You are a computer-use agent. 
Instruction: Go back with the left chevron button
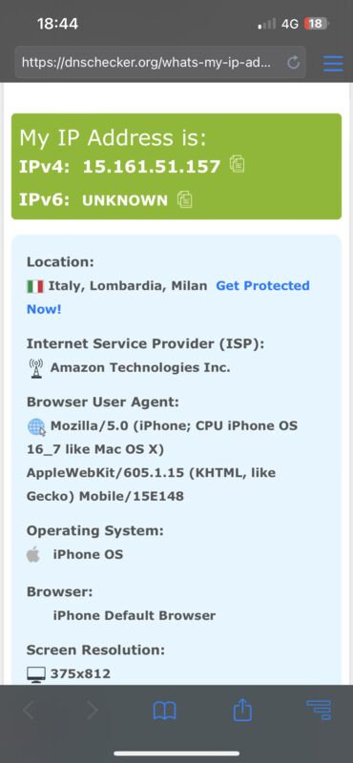(x=29, y=711)
